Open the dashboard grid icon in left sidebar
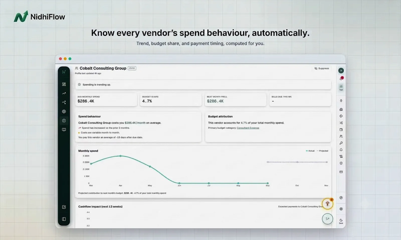Image resolution: width=401 pixels, height=240 pixels. pyautogui.click(x=64, y=84)
